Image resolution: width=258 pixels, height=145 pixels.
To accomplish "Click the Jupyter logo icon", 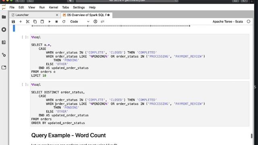I will pos(4,7).
